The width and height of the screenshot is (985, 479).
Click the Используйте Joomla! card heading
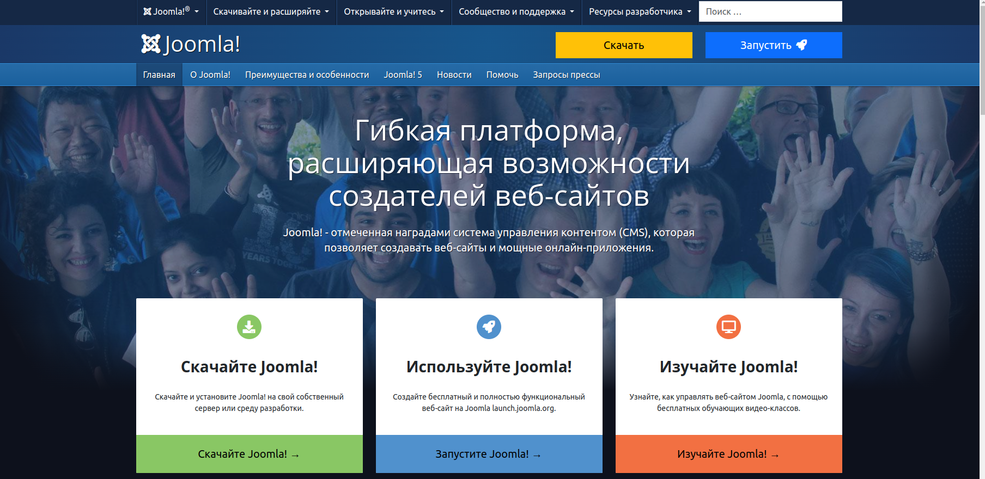tap(489, 367)
